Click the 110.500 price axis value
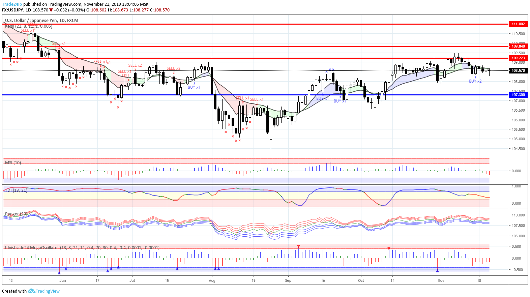The height and width of the screenshot is (297, 530). click(x=518, y=34)
